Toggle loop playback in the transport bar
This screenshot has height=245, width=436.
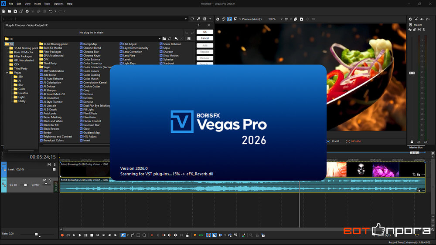click(68, 235)
